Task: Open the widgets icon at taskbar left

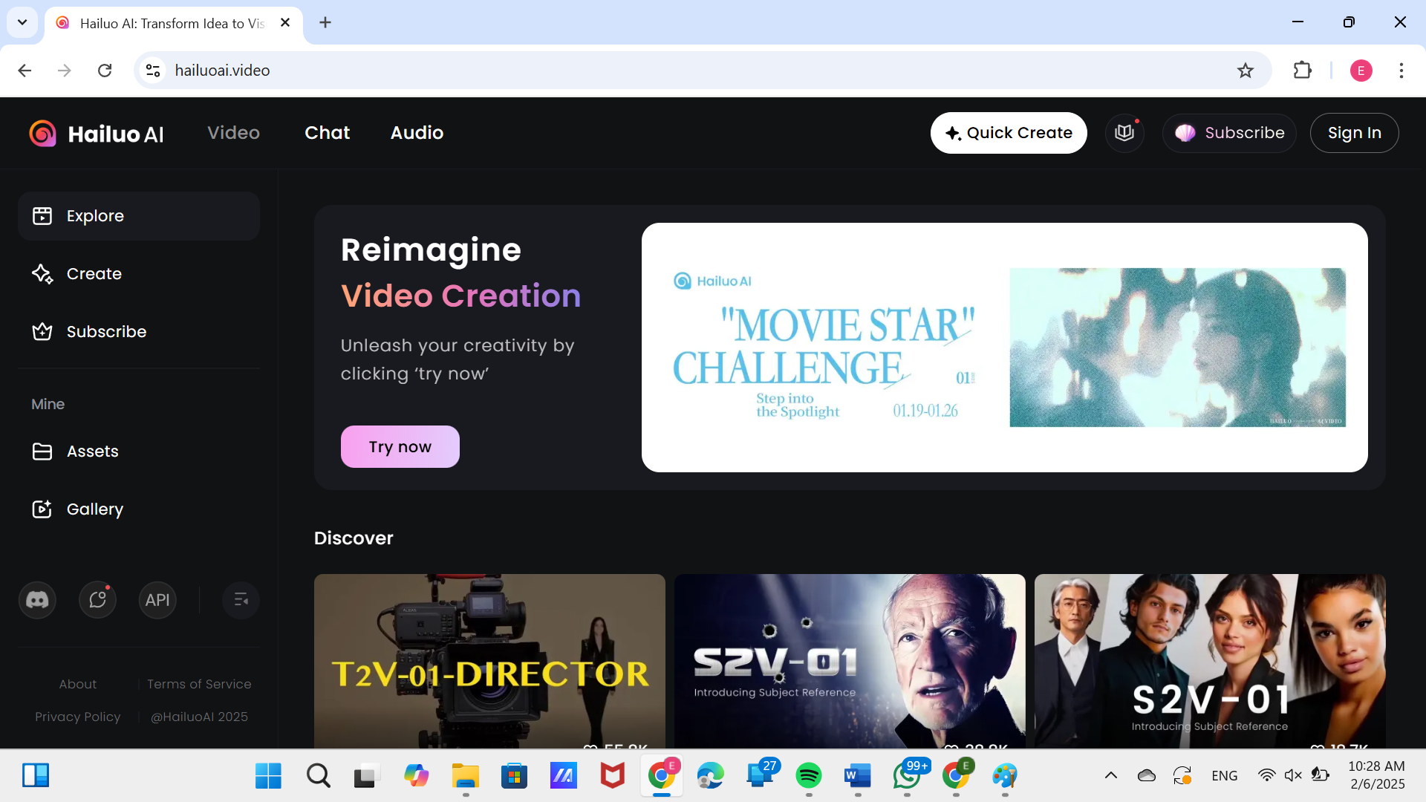Action: coord(35,775)
